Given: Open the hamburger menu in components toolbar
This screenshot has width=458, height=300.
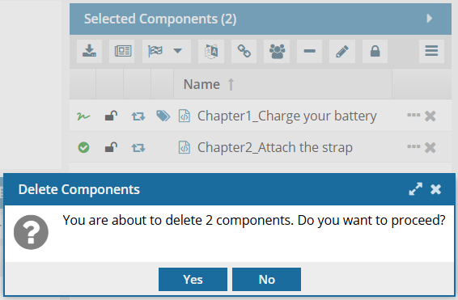Looking at the screenshot, I should [x=431, y=52].
